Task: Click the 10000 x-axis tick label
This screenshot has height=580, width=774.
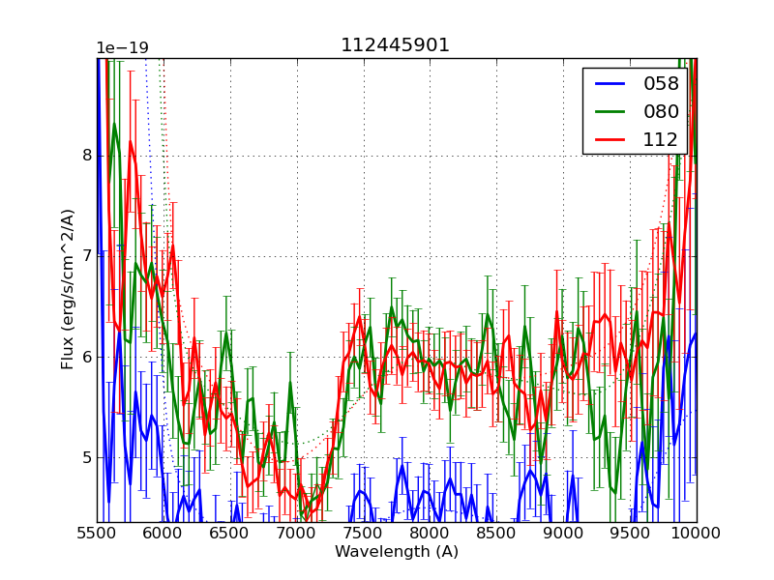Action: tap(697, 533)
